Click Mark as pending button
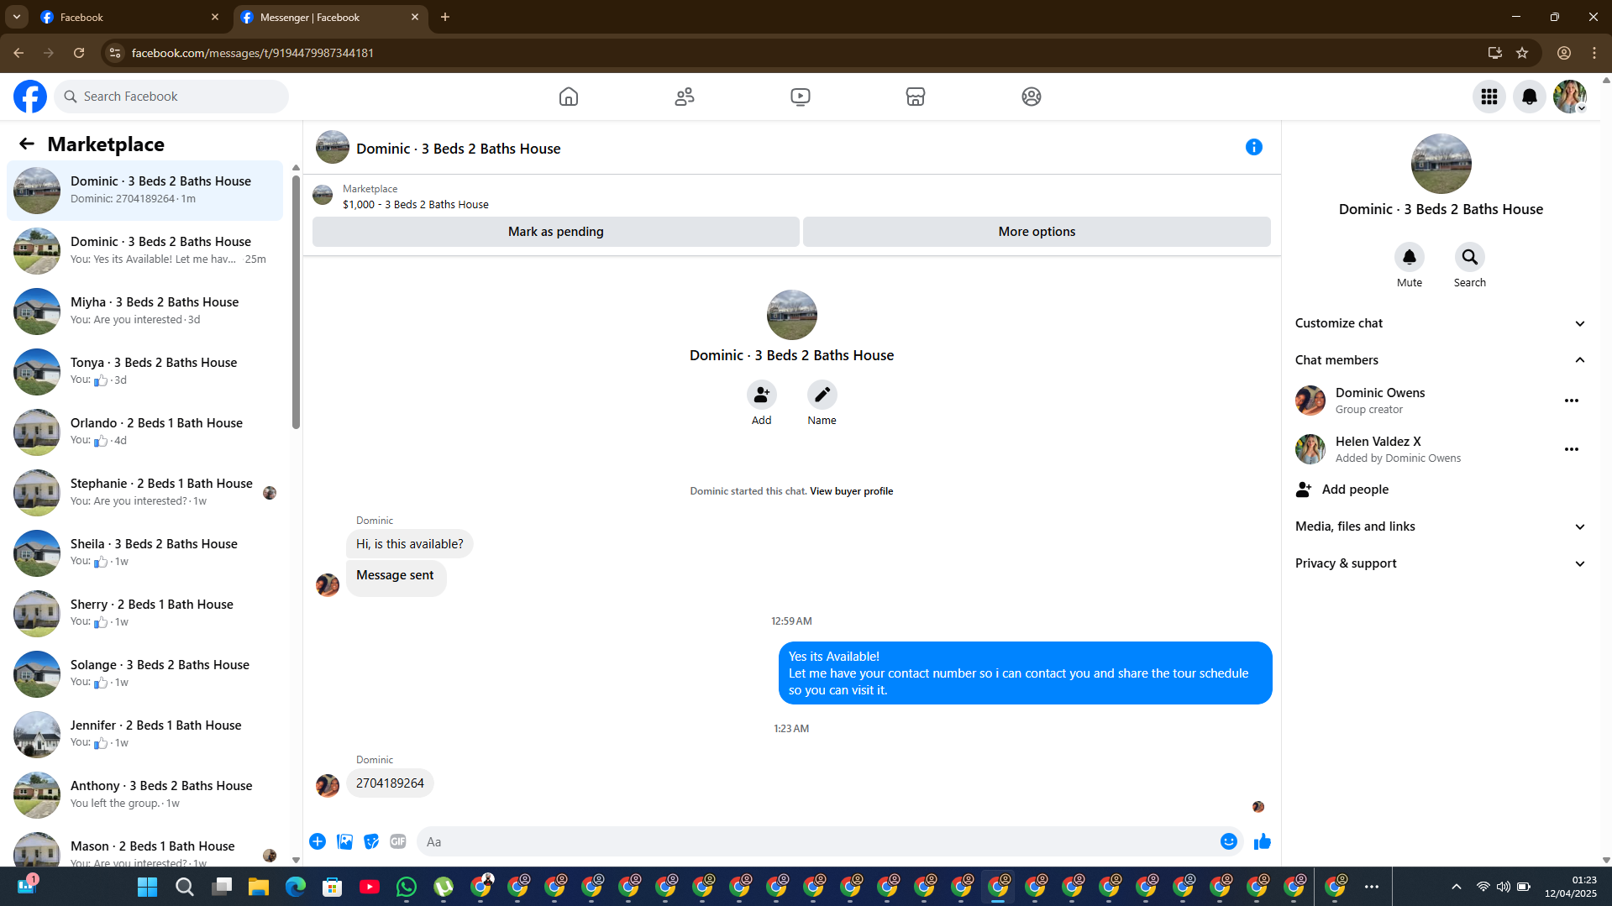Viewport: 1612px width, 906px height. 556,232
